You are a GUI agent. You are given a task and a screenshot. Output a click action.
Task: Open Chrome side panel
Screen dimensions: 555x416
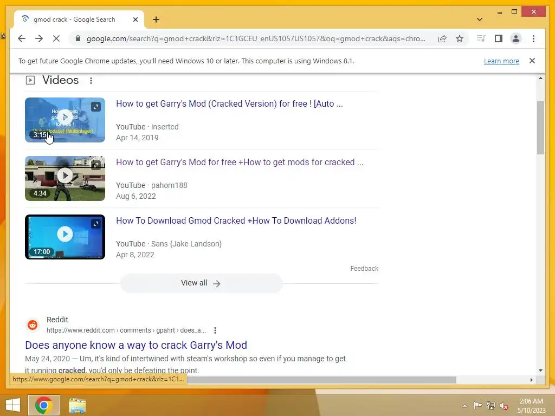coord(499,38)
